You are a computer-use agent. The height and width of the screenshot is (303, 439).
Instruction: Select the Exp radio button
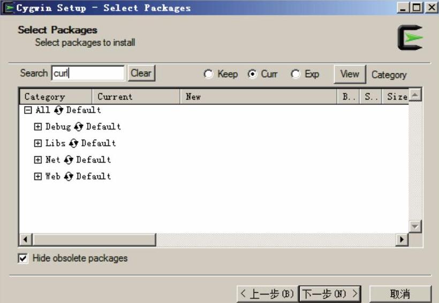click(x=296, y=74)
